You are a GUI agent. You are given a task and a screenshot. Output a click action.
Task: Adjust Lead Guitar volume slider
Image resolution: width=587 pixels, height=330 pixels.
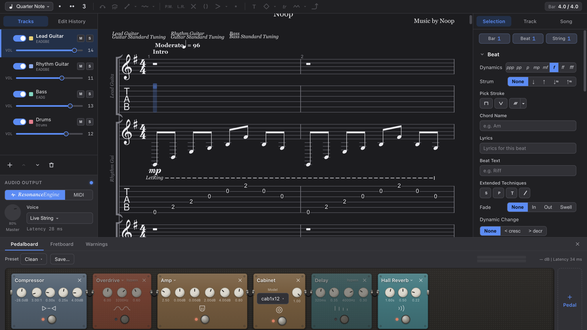tap(50, 50)
